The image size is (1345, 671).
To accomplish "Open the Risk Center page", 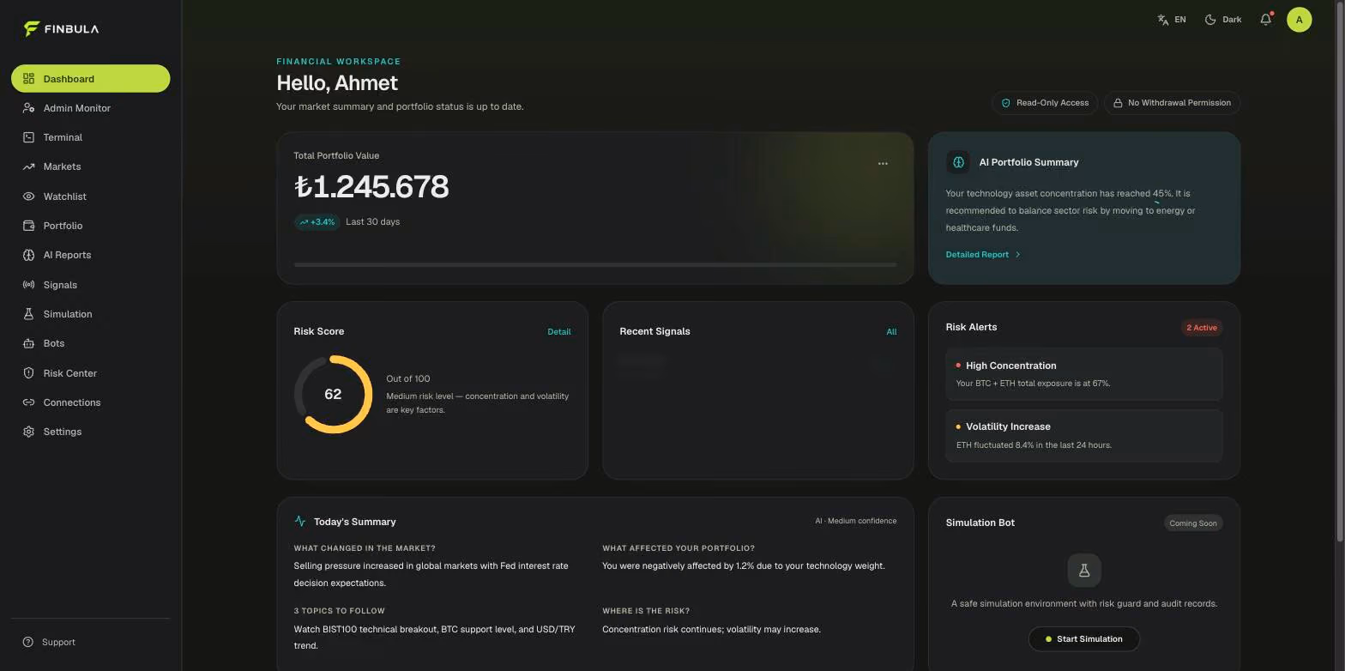I will click(90, 373).
